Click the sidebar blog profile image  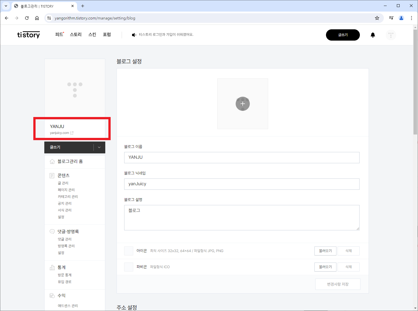[75, 90]
